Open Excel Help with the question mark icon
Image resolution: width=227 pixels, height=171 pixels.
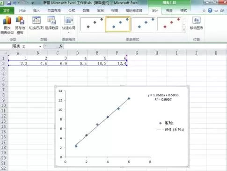pos(210,10)
